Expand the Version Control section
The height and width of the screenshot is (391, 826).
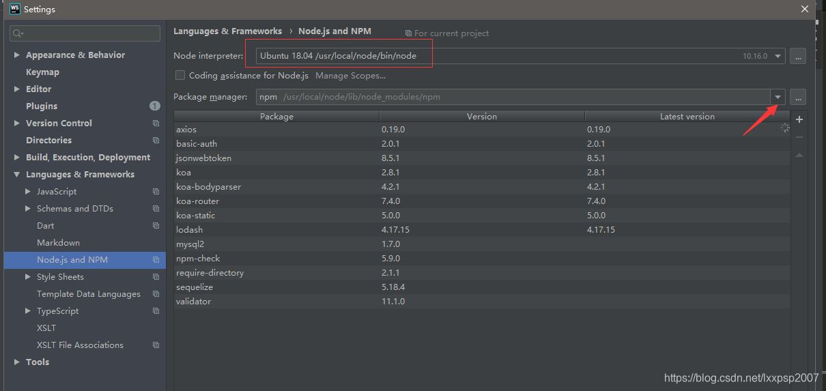pyautogui.click(x=16, y=123)
